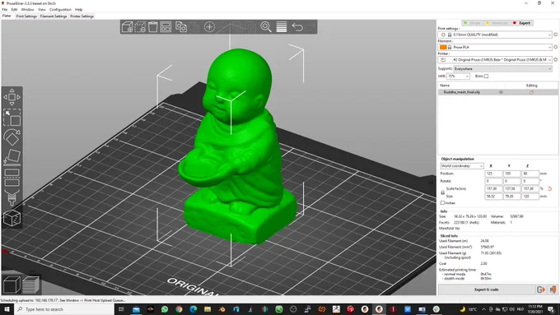Click the Export to SD card icon

point(553,290)
